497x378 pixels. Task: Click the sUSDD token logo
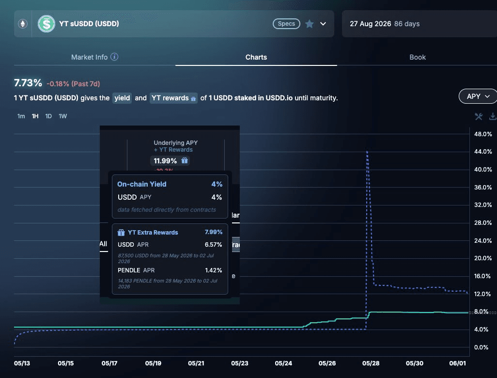pyautogui.click(x=47, y=24)
